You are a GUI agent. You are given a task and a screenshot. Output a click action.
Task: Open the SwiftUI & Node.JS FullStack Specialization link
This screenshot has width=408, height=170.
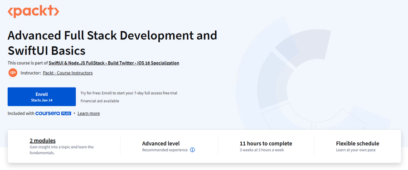coord(114,63)
